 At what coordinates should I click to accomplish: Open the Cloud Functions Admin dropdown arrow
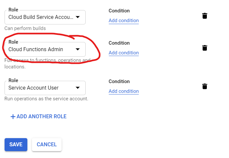[x=78, y=50]
